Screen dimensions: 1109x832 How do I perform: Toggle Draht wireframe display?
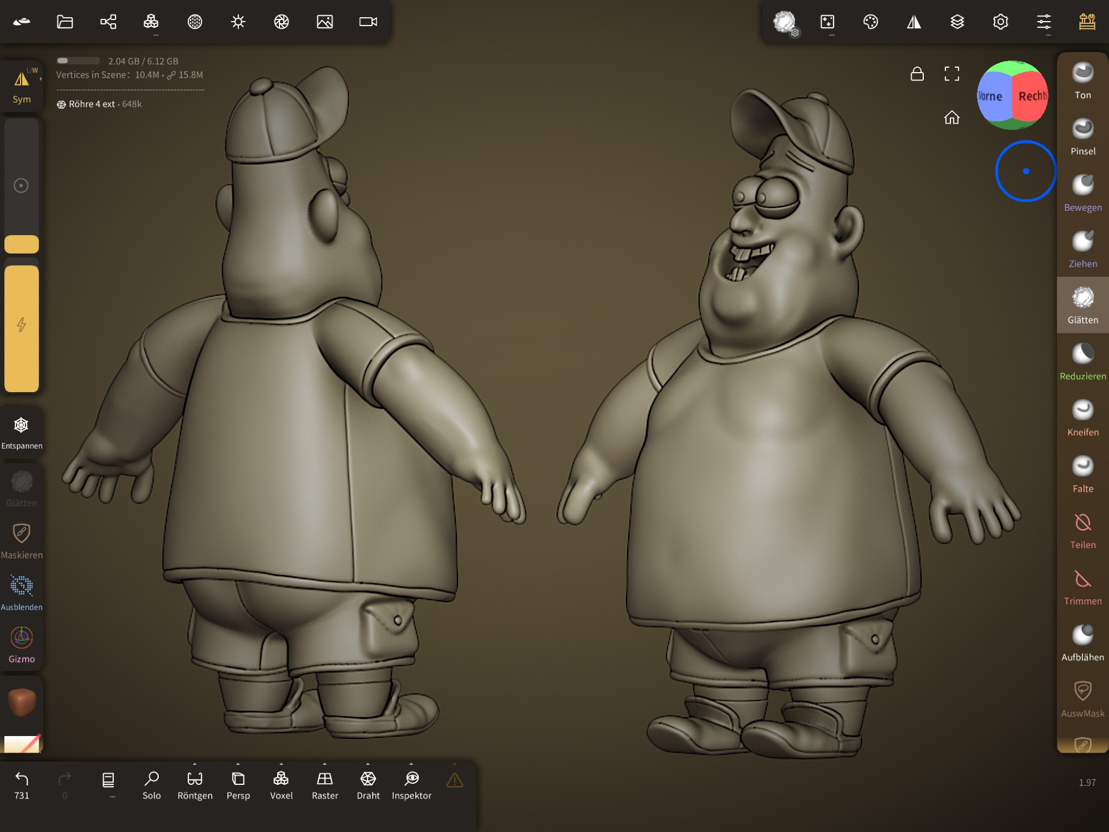(368, 785)
